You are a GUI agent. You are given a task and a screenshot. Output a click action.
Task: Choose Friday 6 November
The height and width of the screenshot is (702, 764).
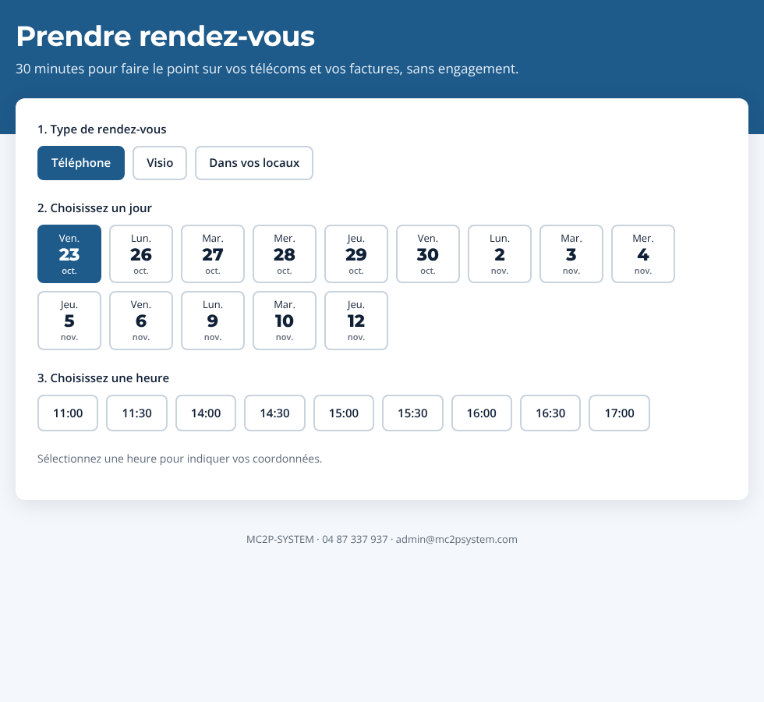(x=141, y=321)
